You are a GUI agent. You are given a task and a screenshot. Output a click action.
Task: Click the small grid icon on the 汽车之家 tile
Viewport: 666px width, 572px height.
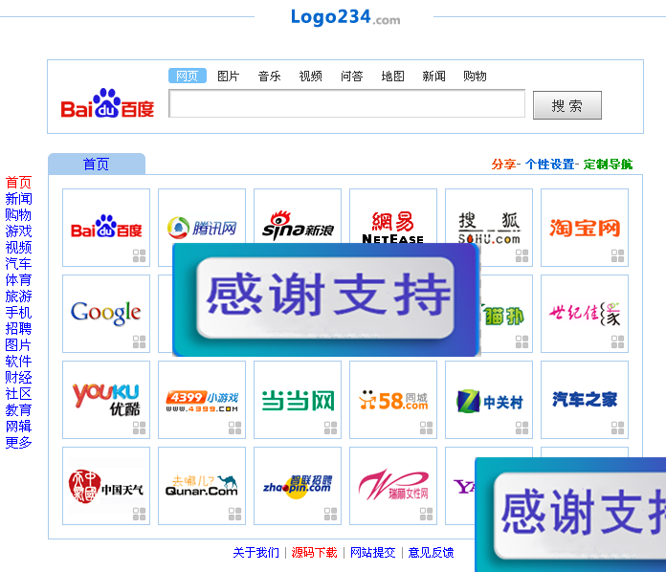click(617, 428)
